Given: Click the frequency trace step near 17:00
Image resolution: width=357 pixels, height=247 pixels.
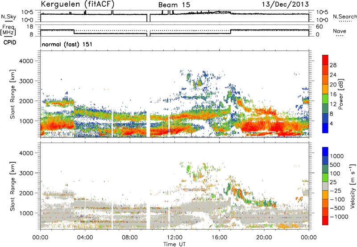Looking at the screenshot, I should pyautogui.click(x=230, y=32).
